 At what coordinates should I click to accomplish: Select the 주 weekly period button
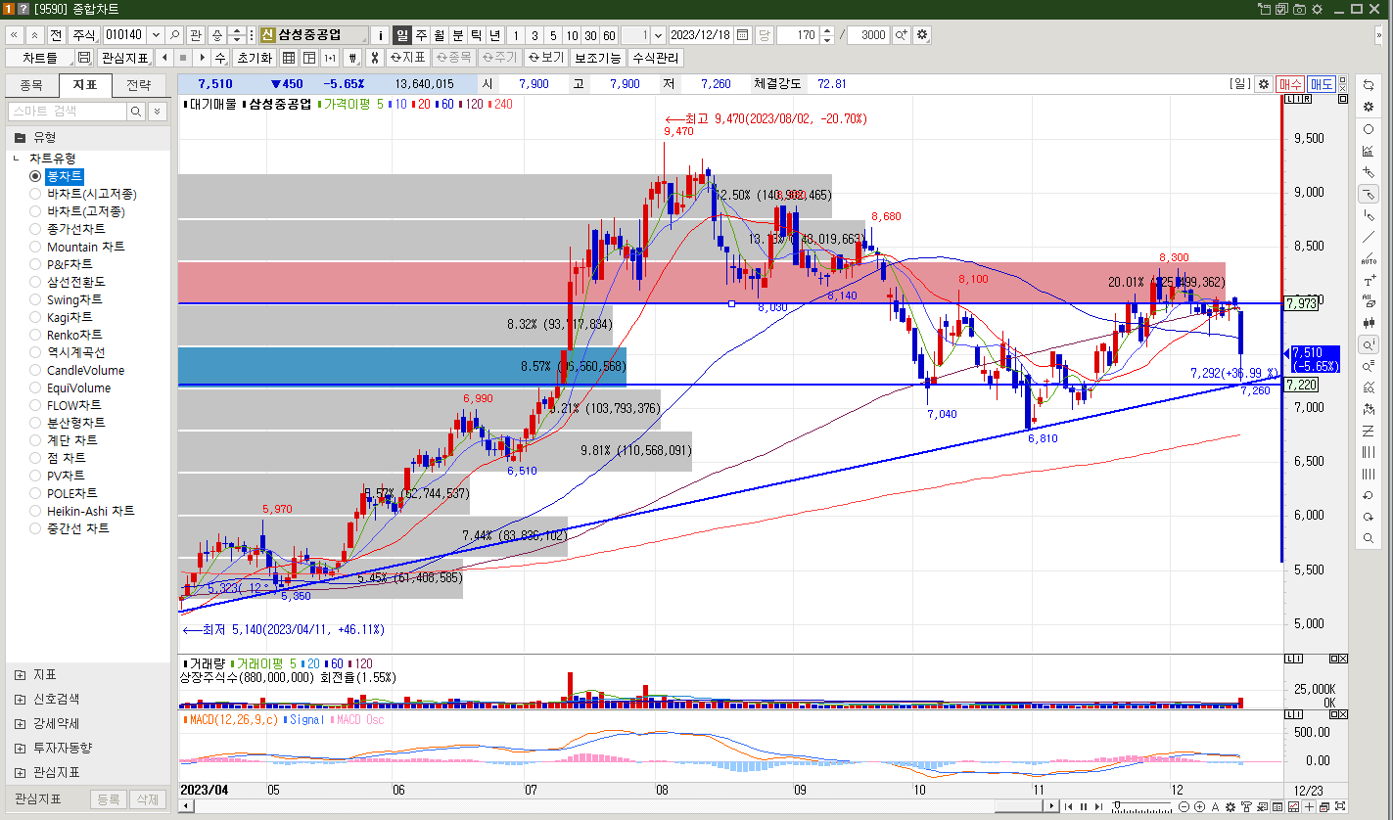[x=421, y=34]
